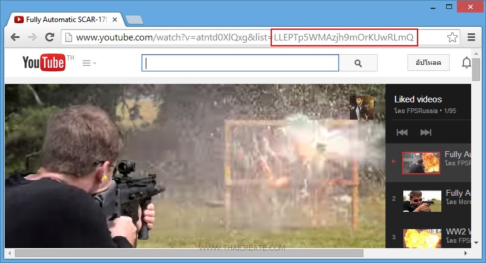
Task: Select the Fully Automatic SCAR-17 tab
Action: click(65, 20)
